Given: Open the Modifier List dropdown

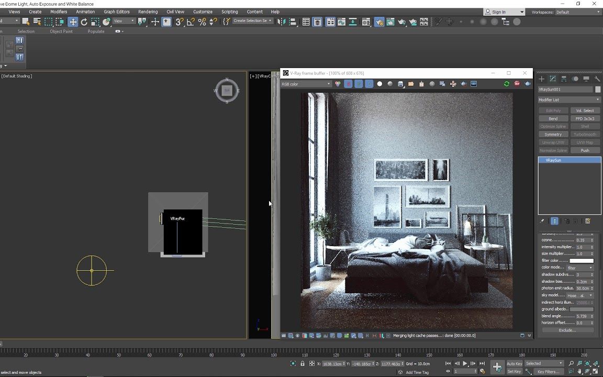Looking at the screenshot, I should point(569,99).
